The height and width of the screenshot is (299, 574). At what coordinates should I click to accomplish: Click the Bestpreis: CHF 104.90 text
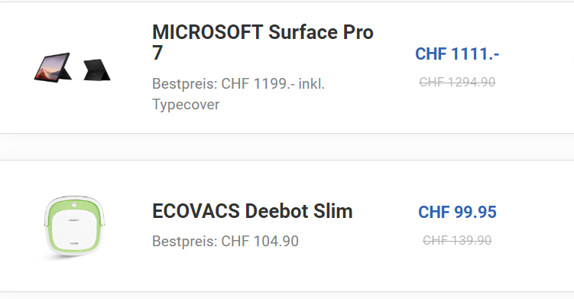[225, 241]
